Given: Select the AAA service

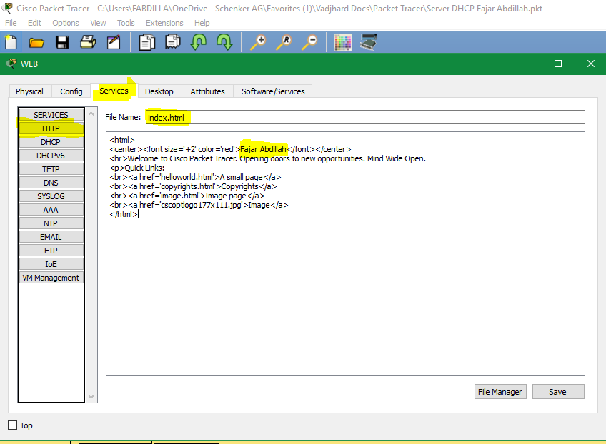Looking at the screenshot, I should [x=51, y=210].
